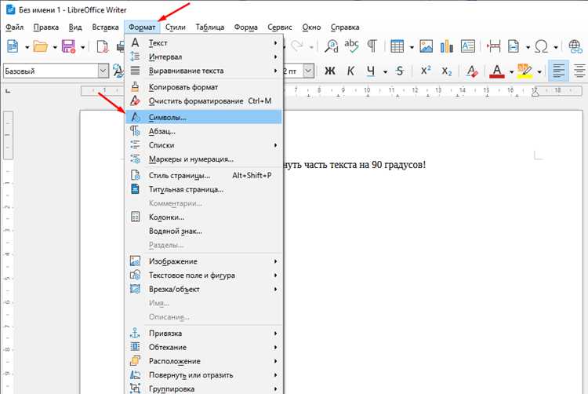Click the Insert Special Character omega icon

coord(541,46)
